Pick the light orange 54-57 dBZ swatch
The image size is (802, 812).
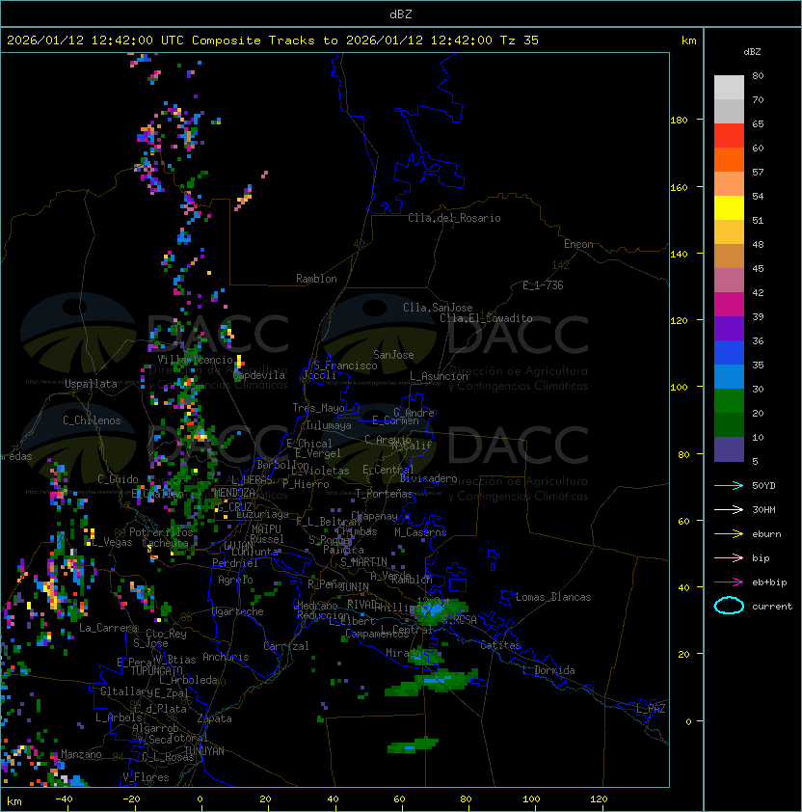click(x=729, y=184)
